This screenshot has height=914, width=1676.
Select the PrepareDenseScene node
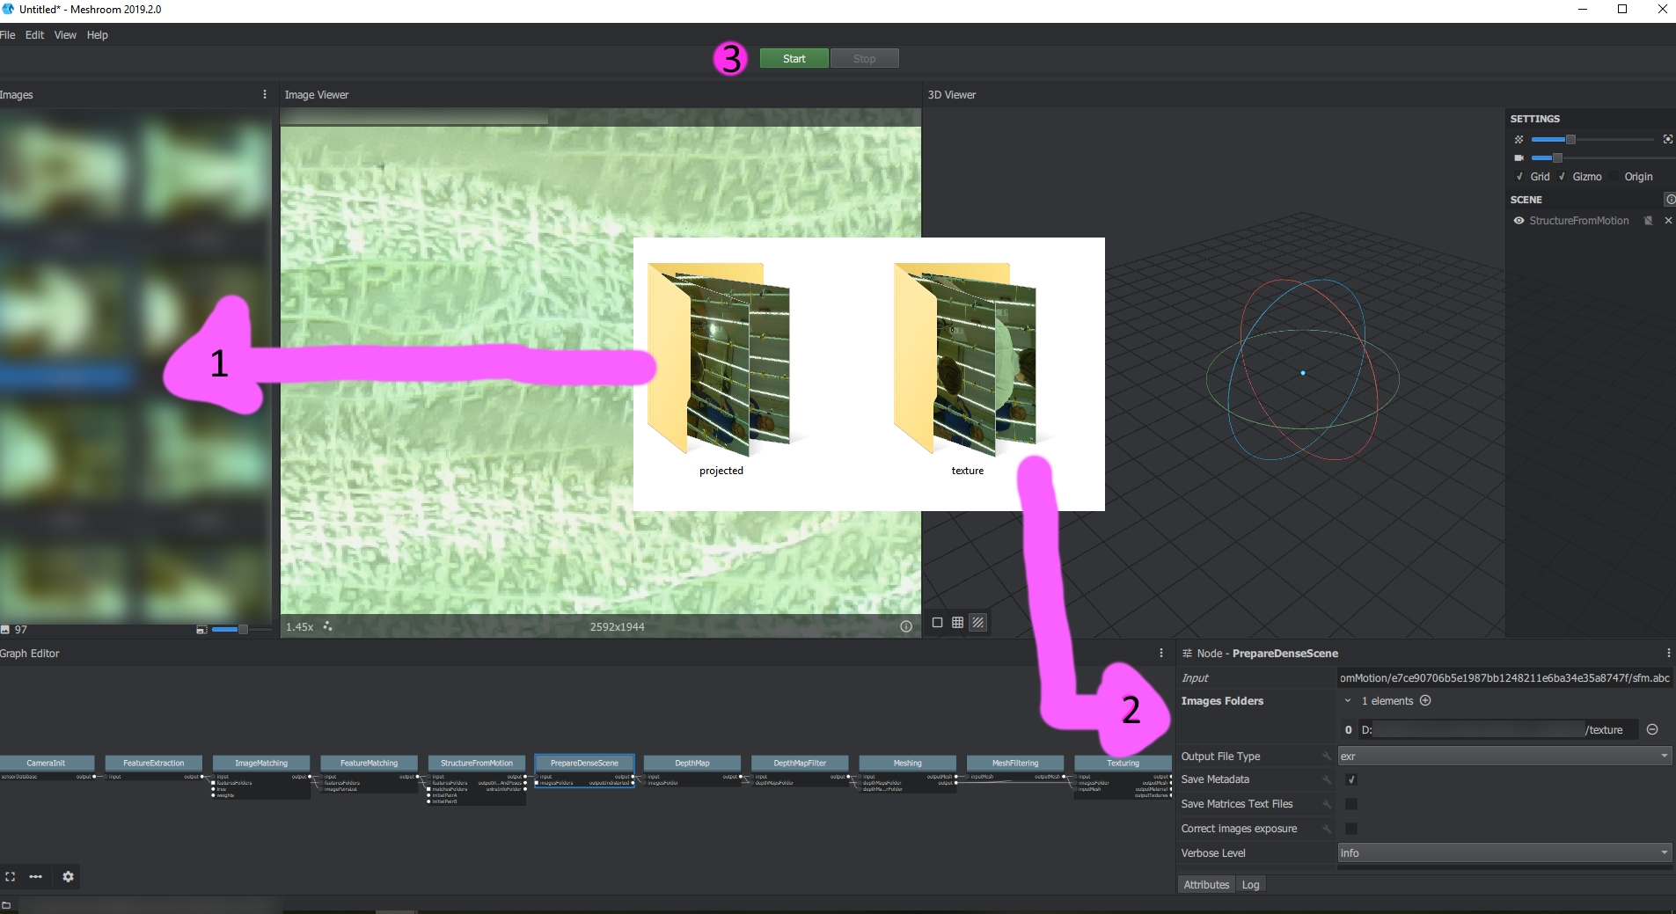point(584,763)
